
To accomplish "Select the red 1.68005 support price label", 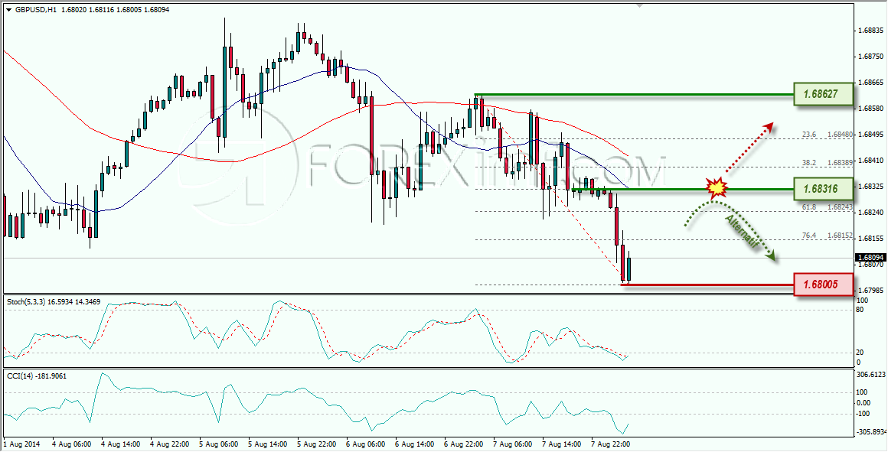I will click(x=823, y=284).
